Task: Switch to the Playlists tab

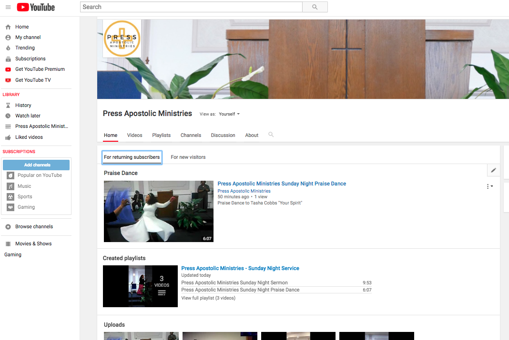Action: 162,136
